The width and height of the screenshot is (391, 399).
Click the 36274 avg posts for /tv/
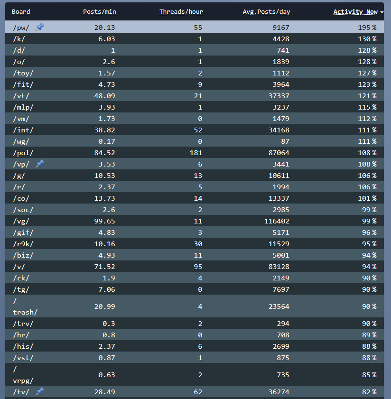coord(279,392)
